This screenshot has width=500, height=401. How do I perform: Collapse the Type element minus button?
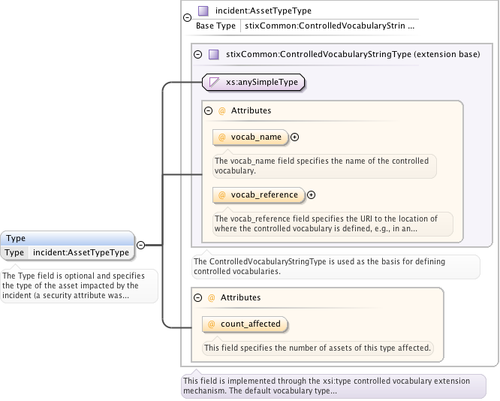(x=140, y=245)
